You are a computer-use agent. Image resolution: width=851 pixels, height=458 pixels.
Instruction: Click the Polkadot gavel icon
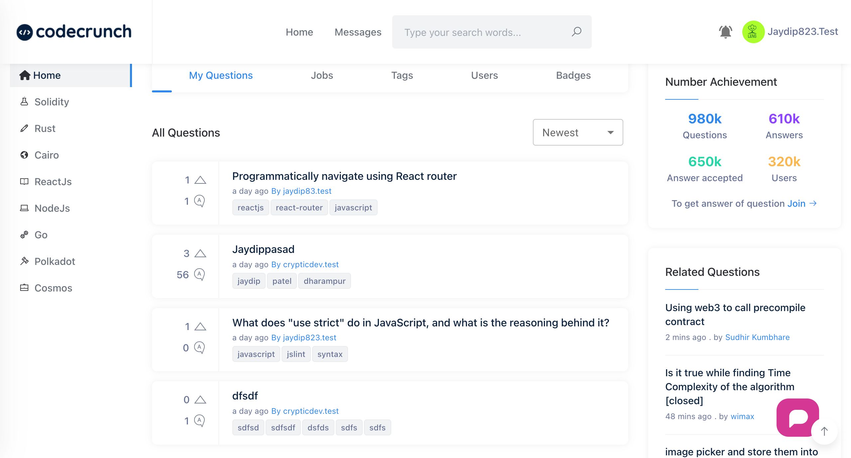[24, 261]
